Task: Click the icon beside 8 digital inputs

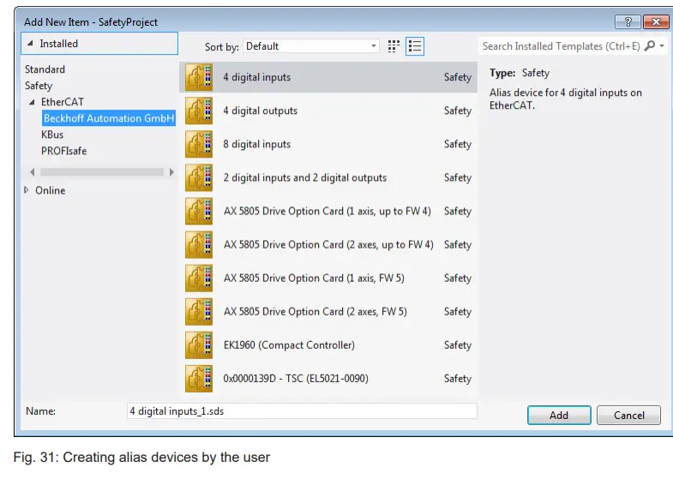Action: pos(199,144)
